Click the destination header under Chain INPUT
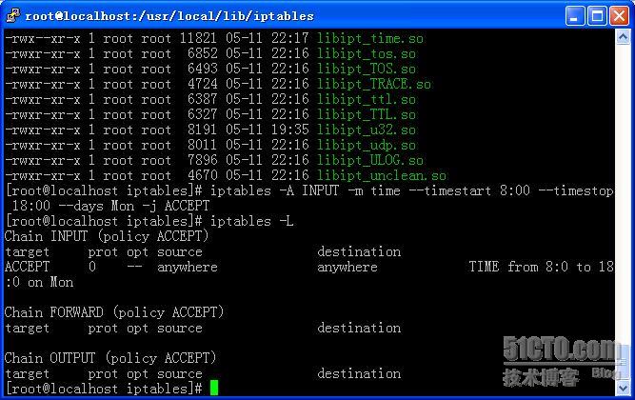The height and width of the screenshot is (400, 635). point(359,251)
